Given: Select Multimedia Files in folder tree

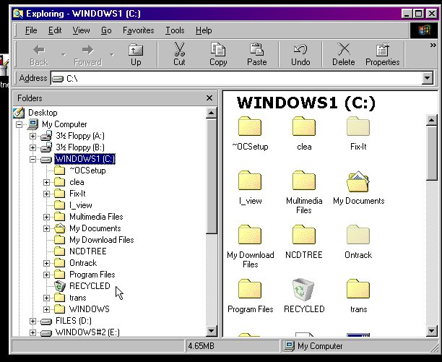Looking at the screenshot, I should pos(95,217).
